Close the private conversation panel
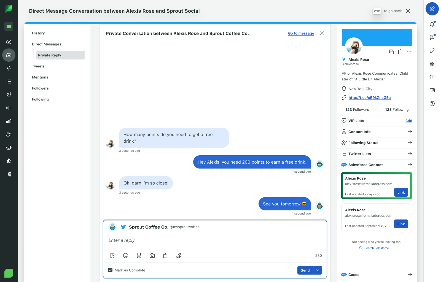This screenshot has height=282, width=441. pos(322,33)
